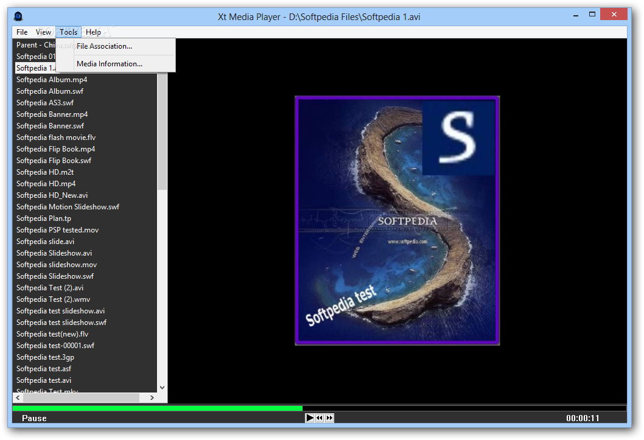Select Softpedia Slideshow.swf file

click(55, 276)
